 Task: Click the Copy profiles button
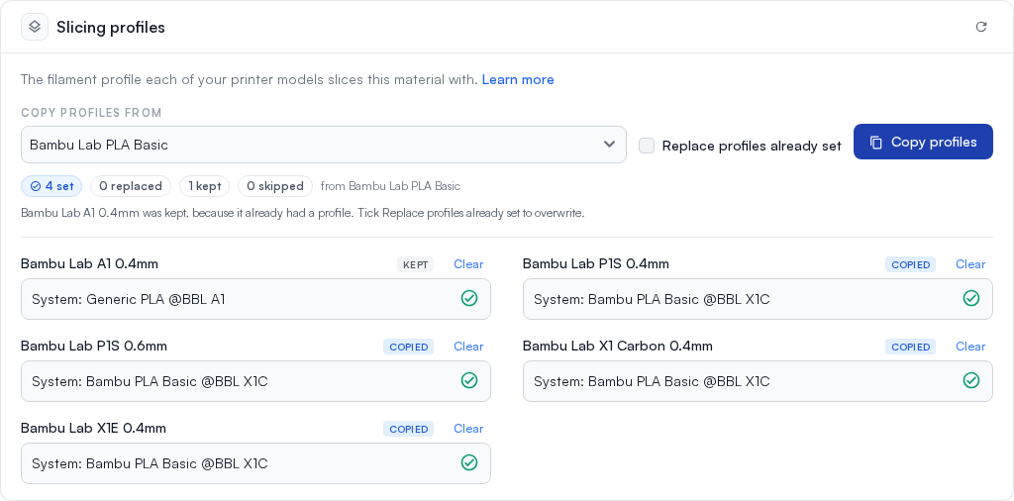pyautogui.click(x=923, y=142)
